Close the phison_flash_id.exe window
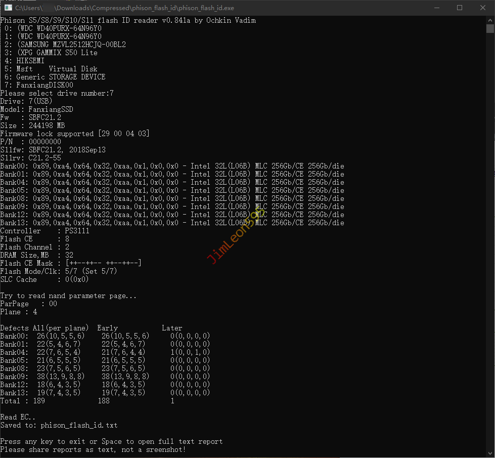The height and width of the screenshot is (458, 495). click(x=482, y=8)
